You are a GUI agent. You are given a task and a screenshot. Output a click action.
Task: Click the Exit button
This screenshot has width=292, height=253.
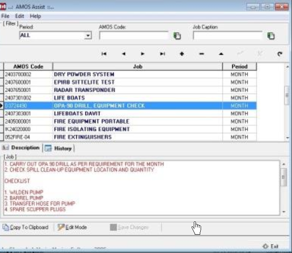click(271, 247)
